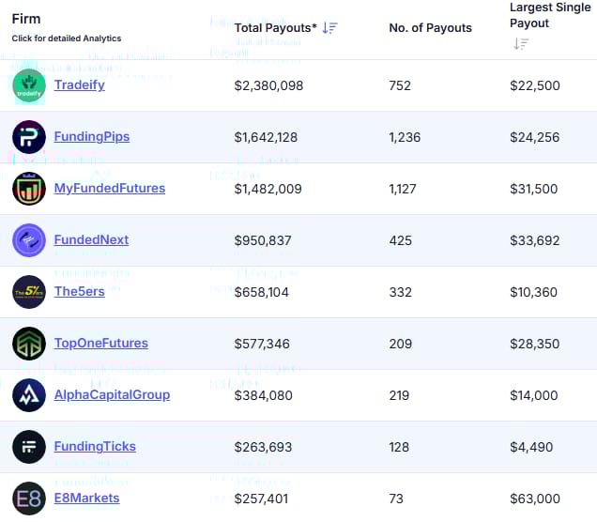The height and width of the screenshot is (522, 597).
Task: Click the FundingTicks logo icon
Action: (x=29, y=447)
